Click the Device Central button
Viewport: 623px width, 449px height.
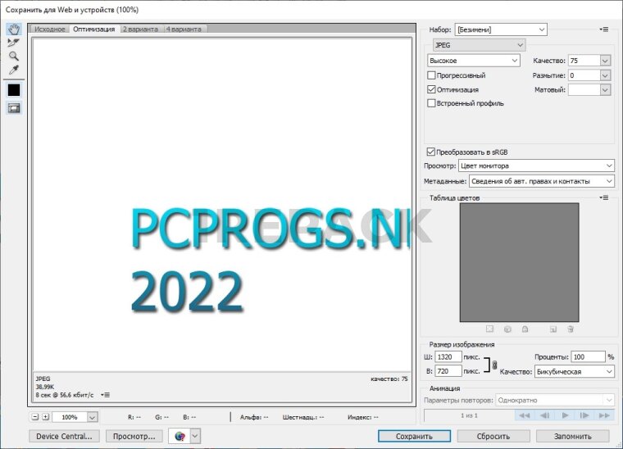coord(66,437)
